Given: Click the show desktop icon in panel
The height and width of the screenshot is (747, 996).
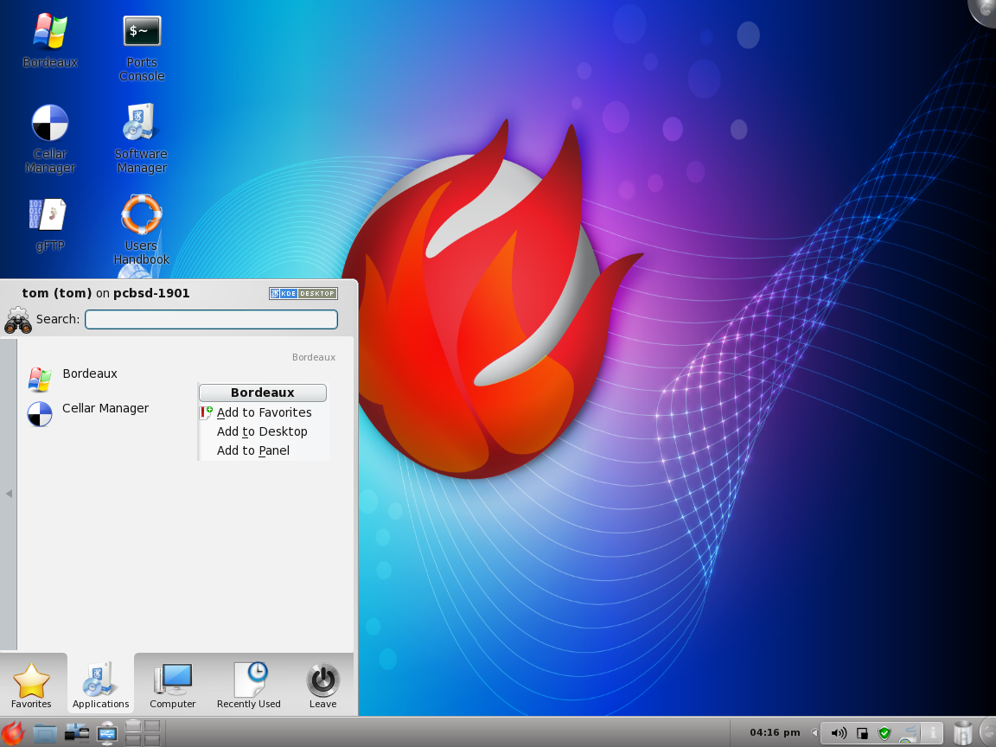Looking at the screenshot, I should click(x=76, y=734).
